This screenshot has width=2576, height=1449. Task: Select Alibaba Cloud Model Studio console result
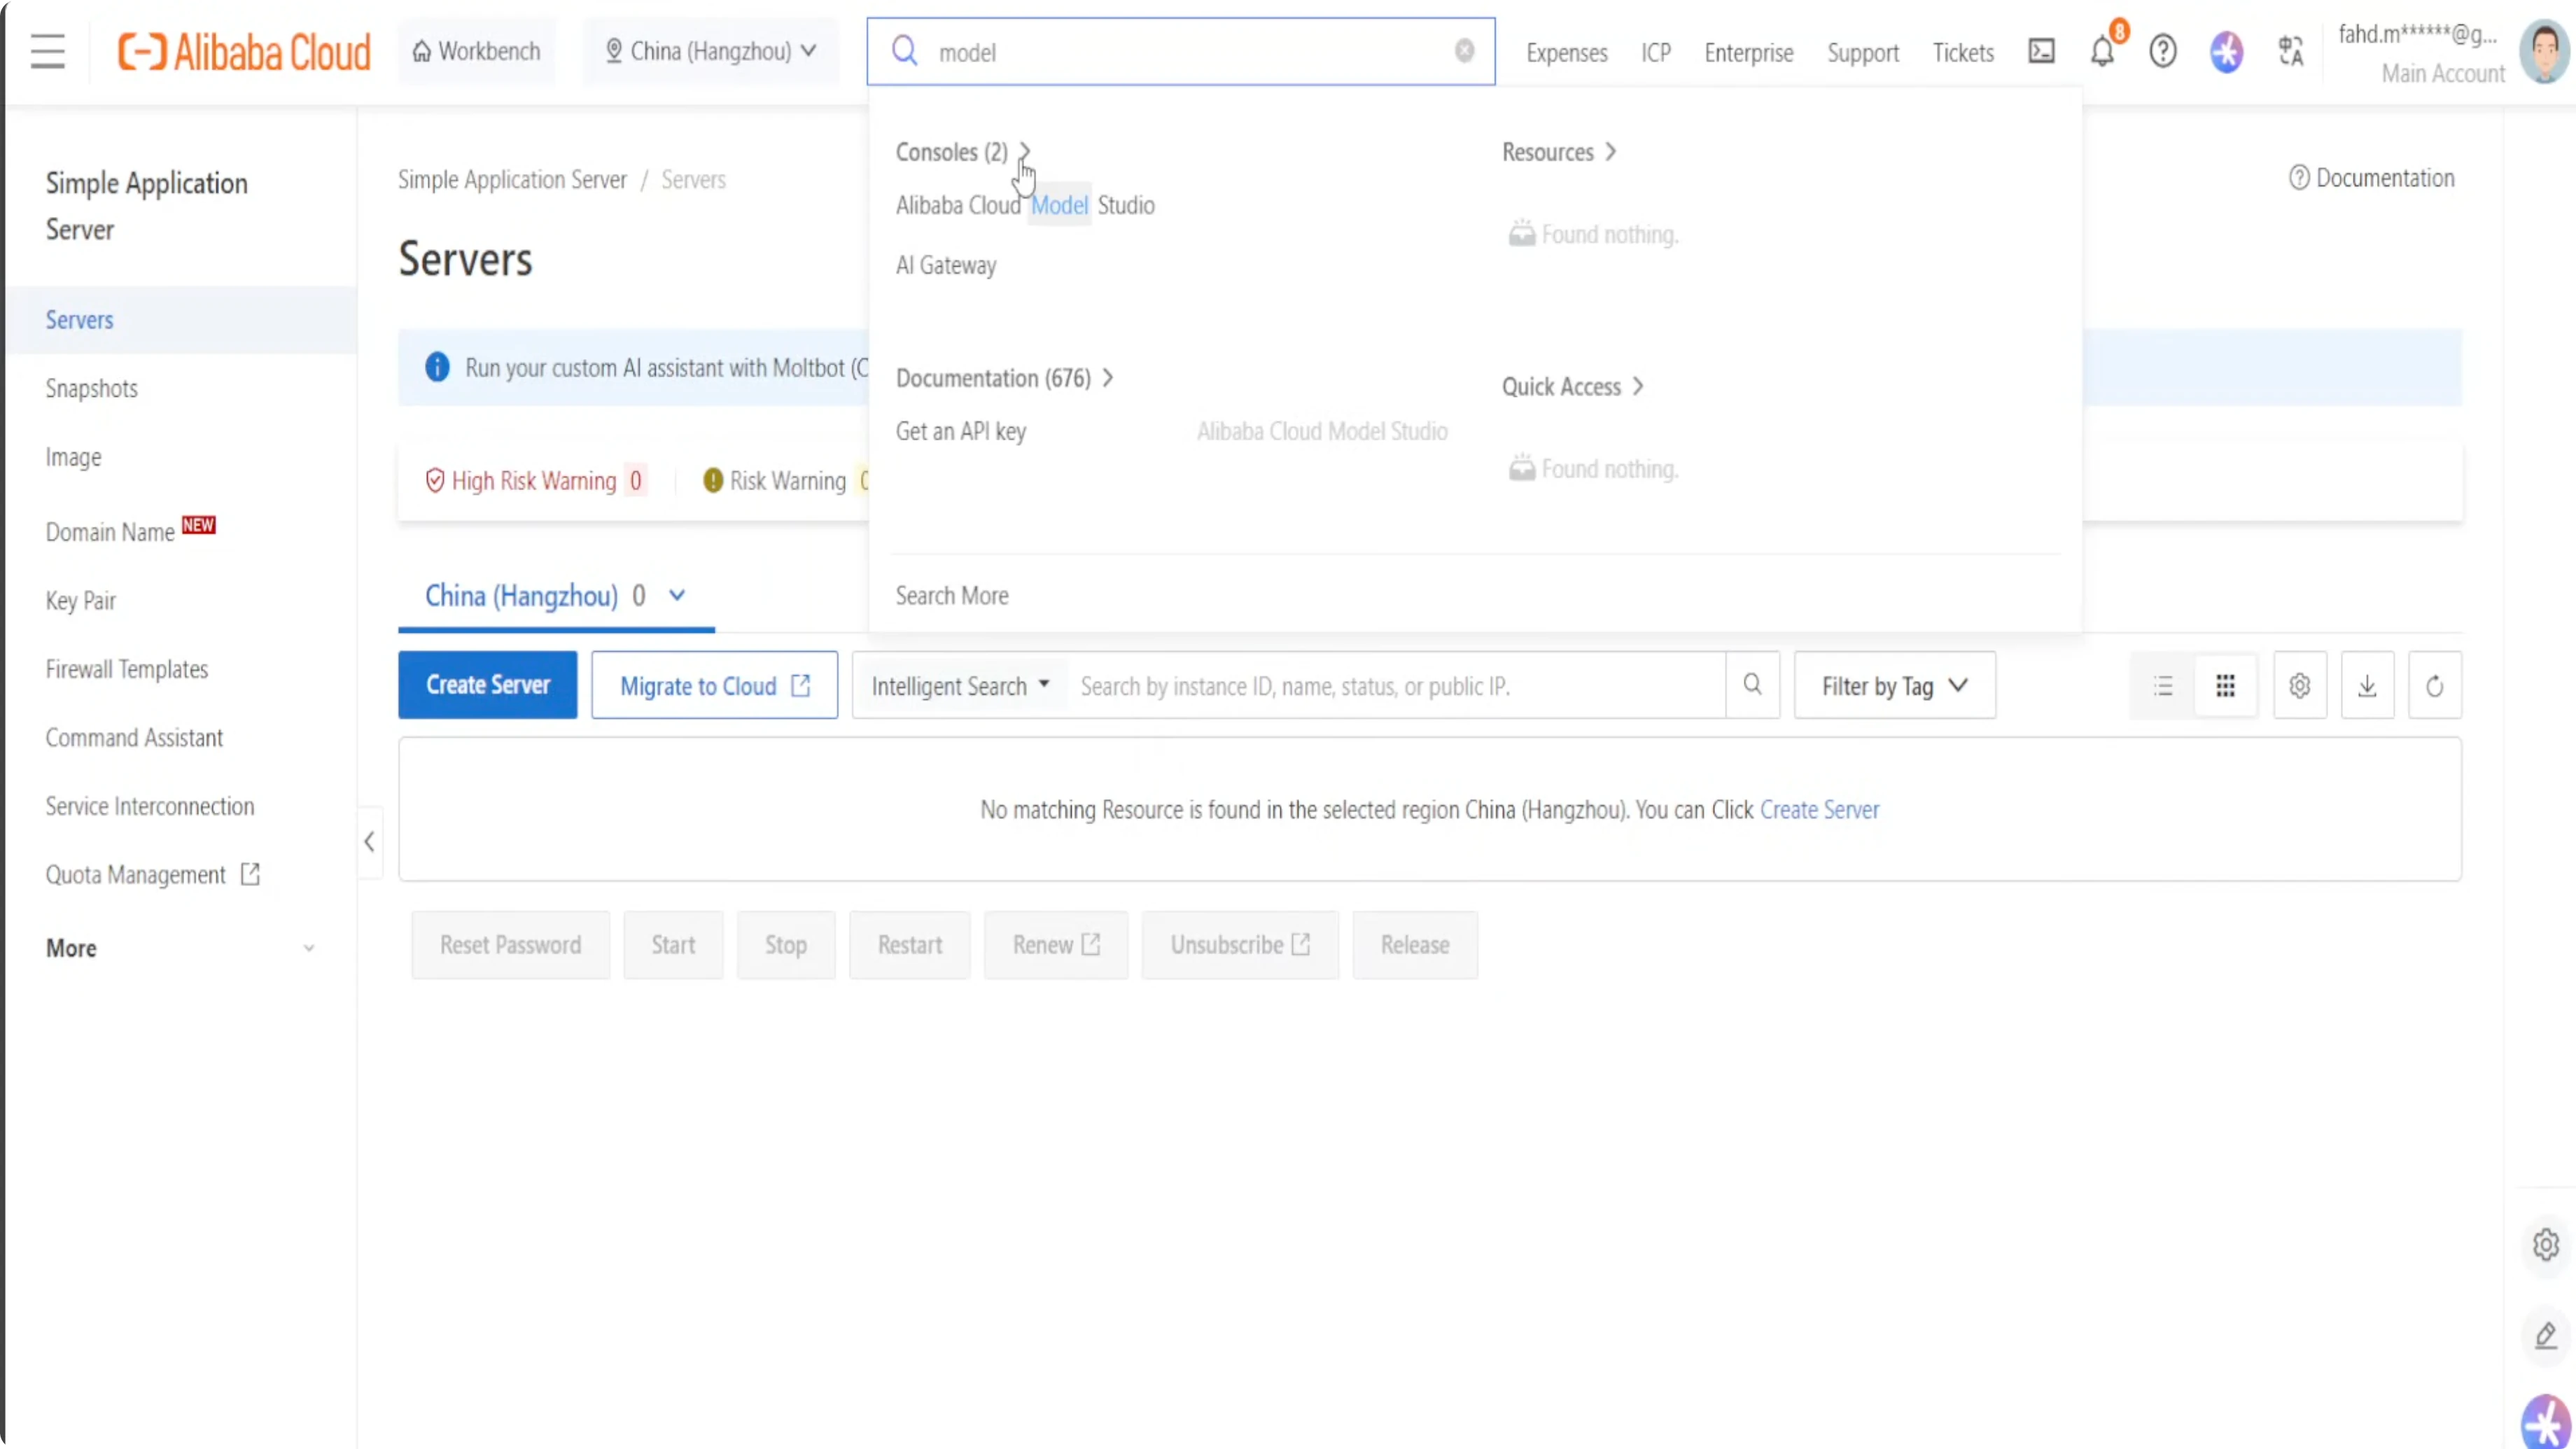1024,205
